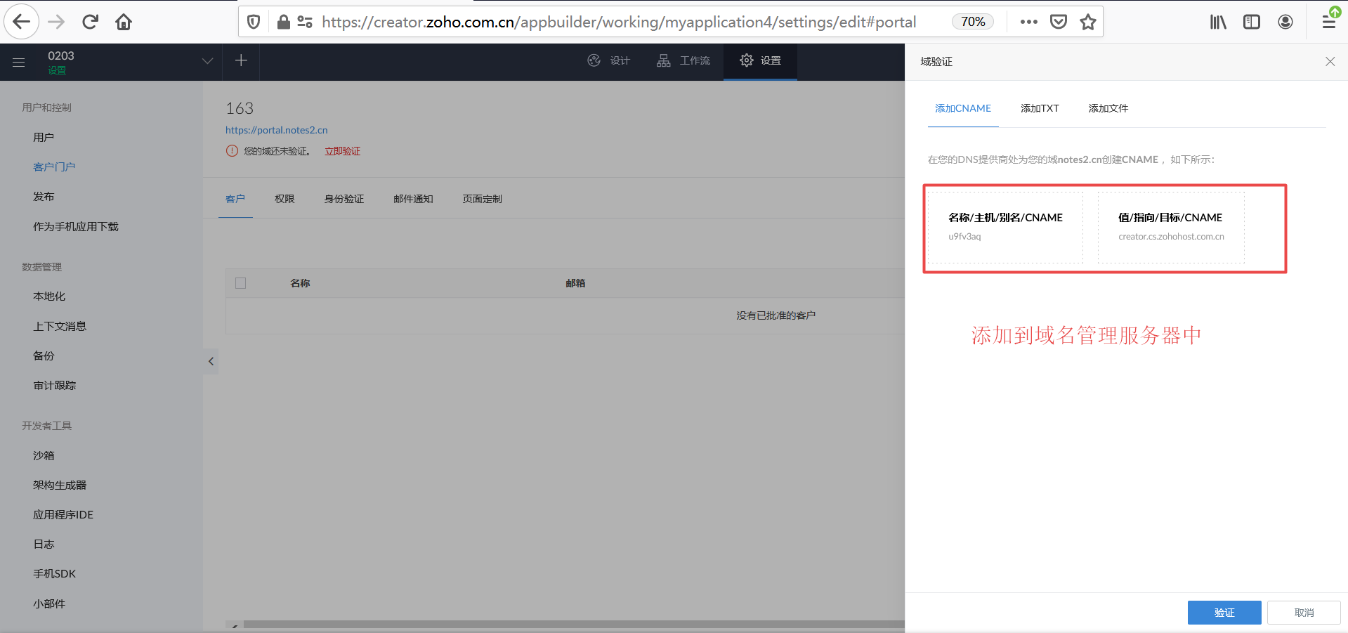
Task: Open the browser page actions ellipsis menu
Action: click(x=1028, y=22)
